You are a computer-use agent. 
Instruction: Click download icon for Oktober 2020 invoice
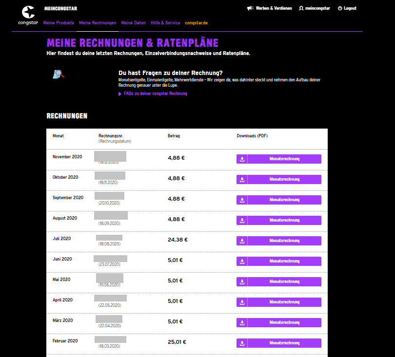pos(242,179)
